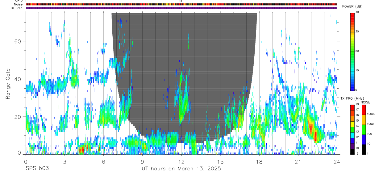The width and height of the screenshot is (379, 175).
Task: Click the "Noise" row label at top left
Action: click(19, 4)
